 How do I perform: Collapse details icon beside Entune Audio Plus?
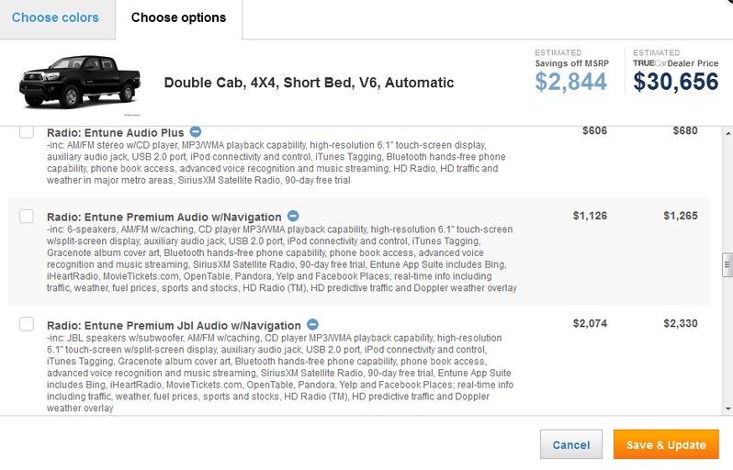click(x=196, y=132)
